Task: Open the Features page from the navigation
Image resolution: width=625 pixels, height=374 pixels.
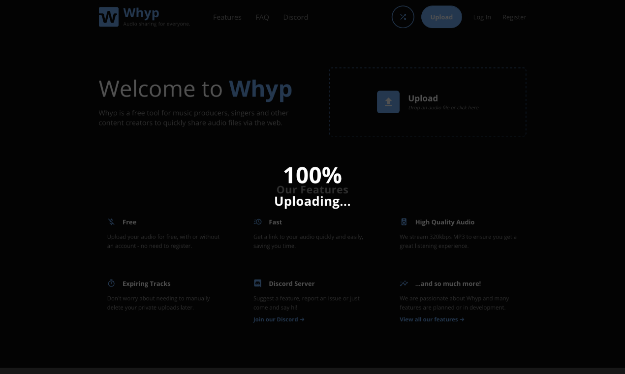Action: [227, 17]
